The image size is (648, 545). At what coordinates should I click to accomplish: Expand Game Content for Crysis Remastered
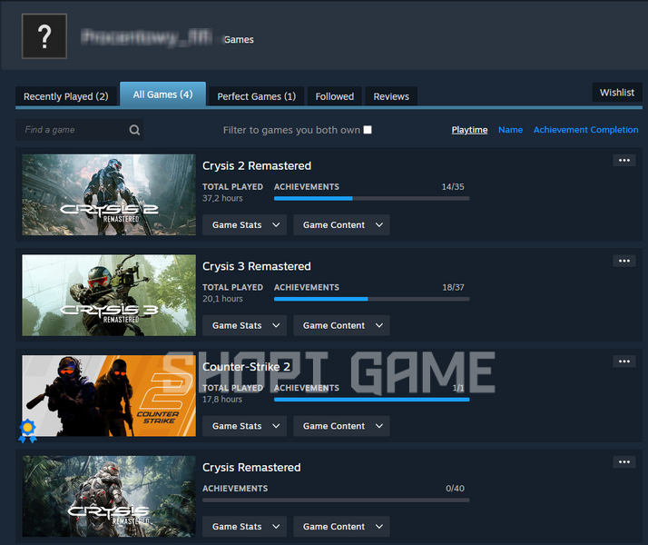[x=342, y=527]
